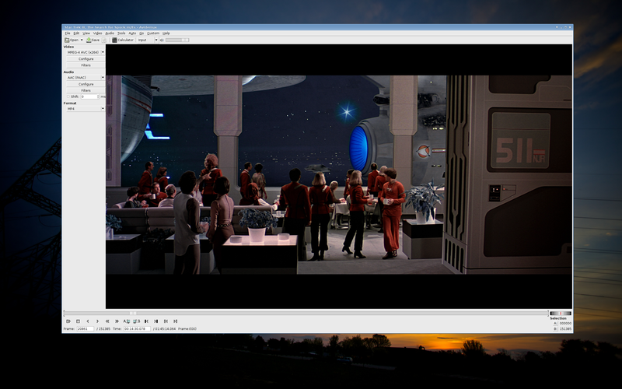
Task: Click the video preview frame
Action: pos(339,177)
